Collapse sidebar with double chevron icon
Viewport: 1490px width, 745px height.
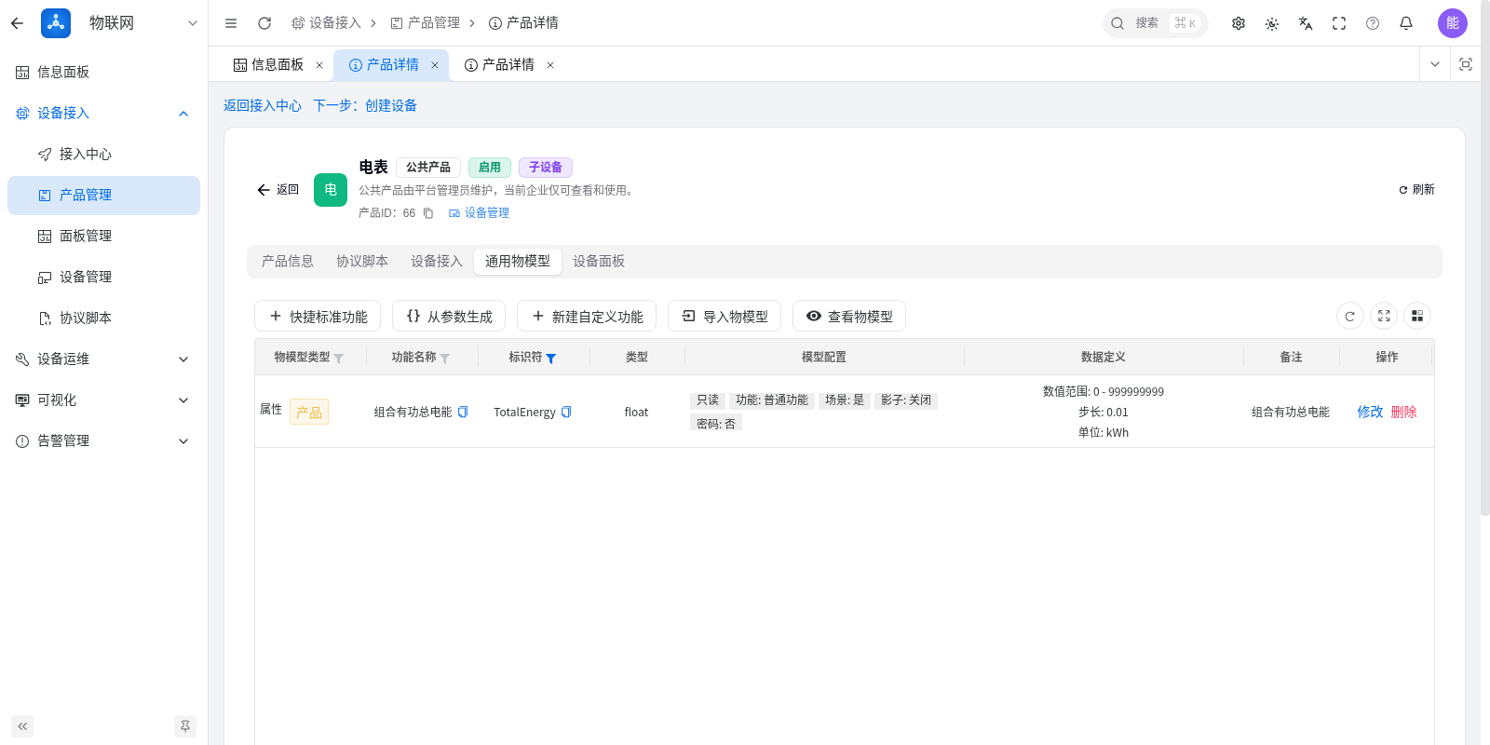[x=22, y=726]
